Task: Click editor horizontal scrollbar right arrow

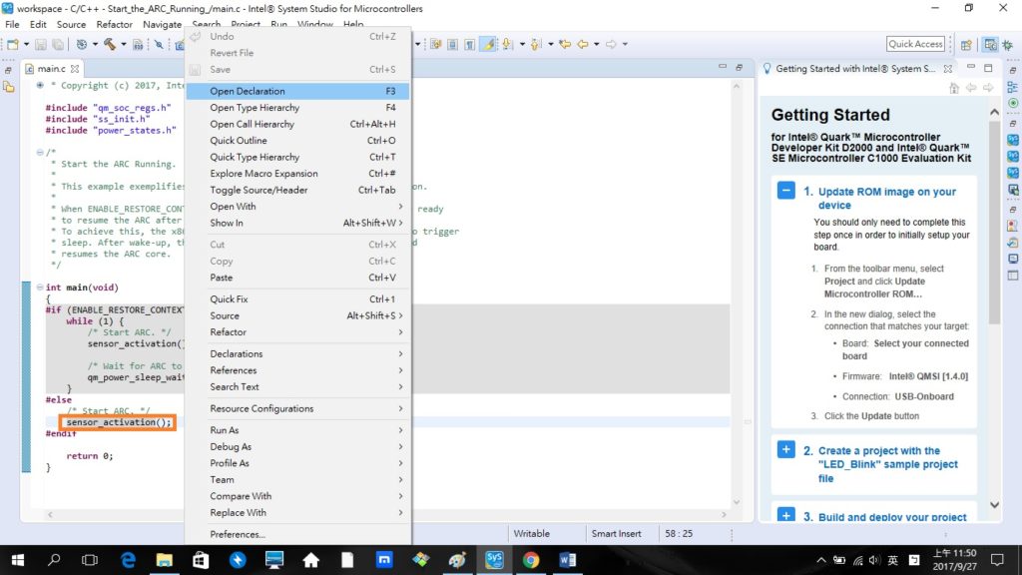Action: 724,514
